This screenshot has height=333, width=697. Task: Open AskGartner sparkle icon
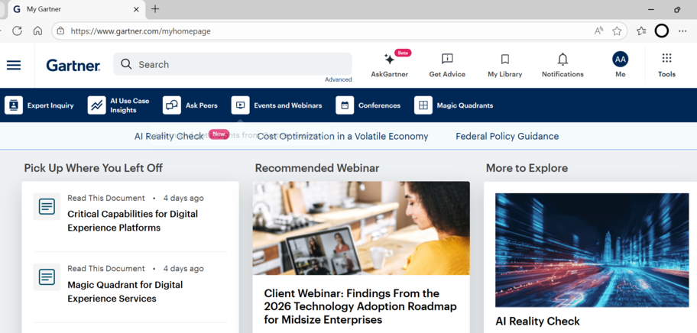coord(390,59)
